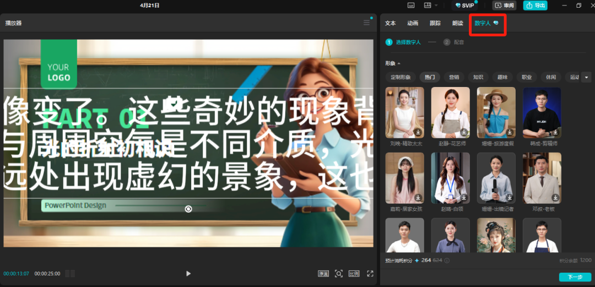
Task: Select the 职业 category chip
Action: tap(527, 77)
